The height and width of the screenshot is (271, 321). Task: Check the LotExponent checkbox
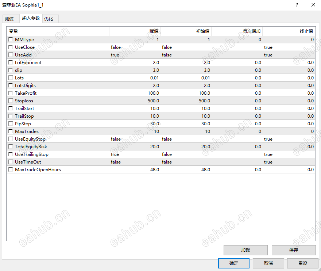coord(11,62)
